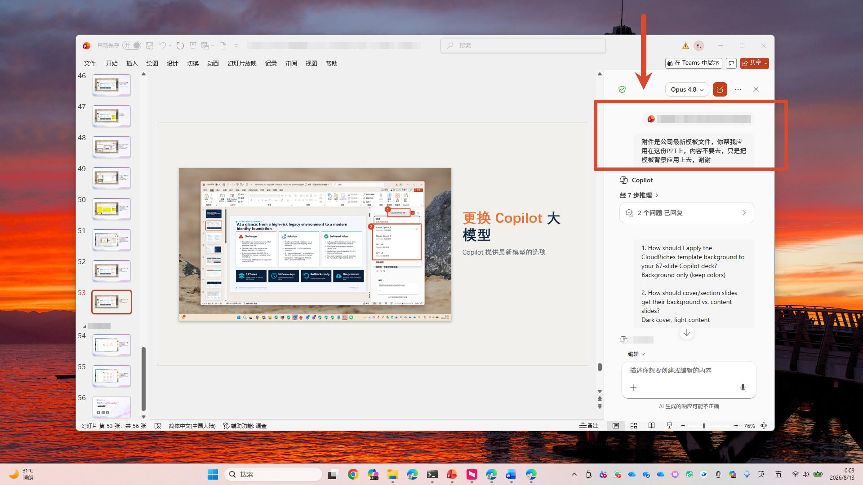Viewport: 863px width, 485px height.
Task: Select slide 50 thumbnail
Action: (111, 209)
